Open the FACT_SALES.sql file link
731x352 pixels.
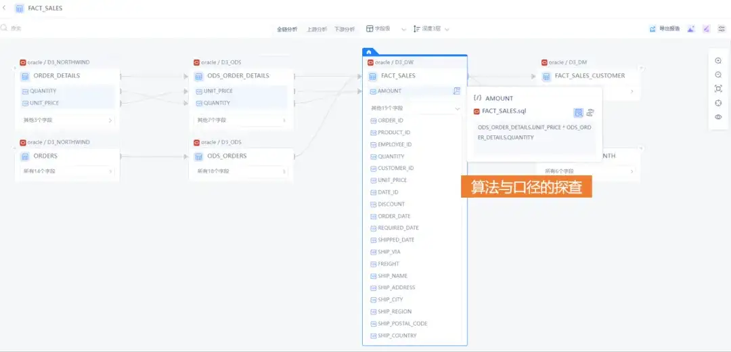[504, 112]
